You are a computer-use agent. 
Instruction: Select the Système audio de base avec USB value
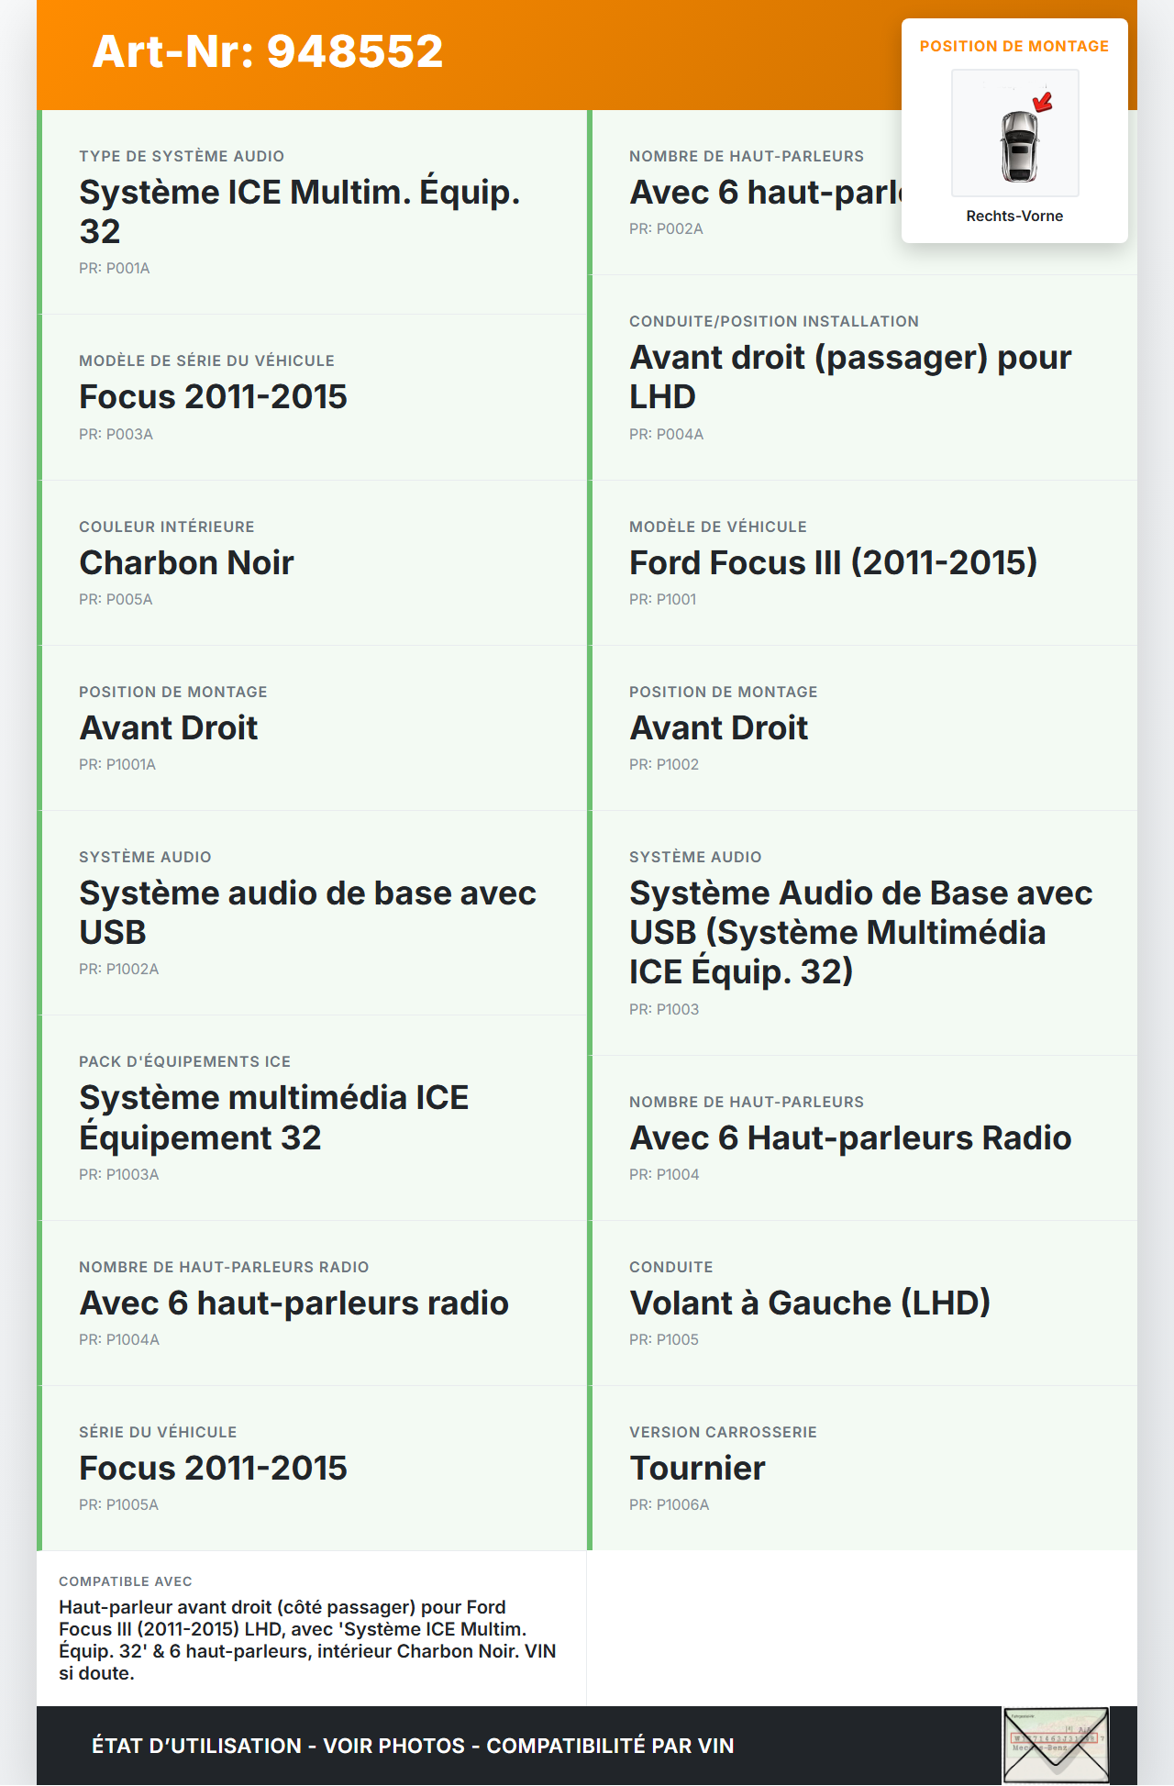coord(307,913)
